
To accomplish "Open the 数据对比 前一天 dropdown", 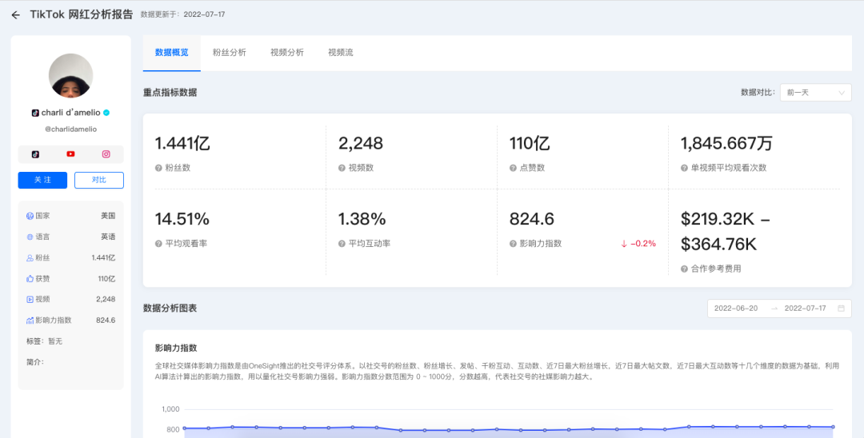I will [815, 93].
